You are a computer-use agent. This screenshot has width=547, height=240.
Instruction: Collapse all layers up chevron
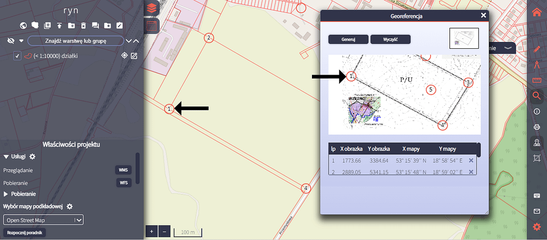click(137, 40)
